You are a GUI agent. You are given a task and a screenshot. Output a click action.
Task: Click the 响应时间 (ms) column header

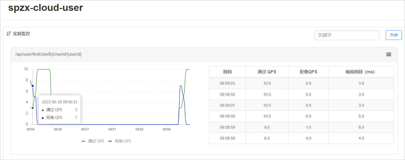(x=361, y=72)
